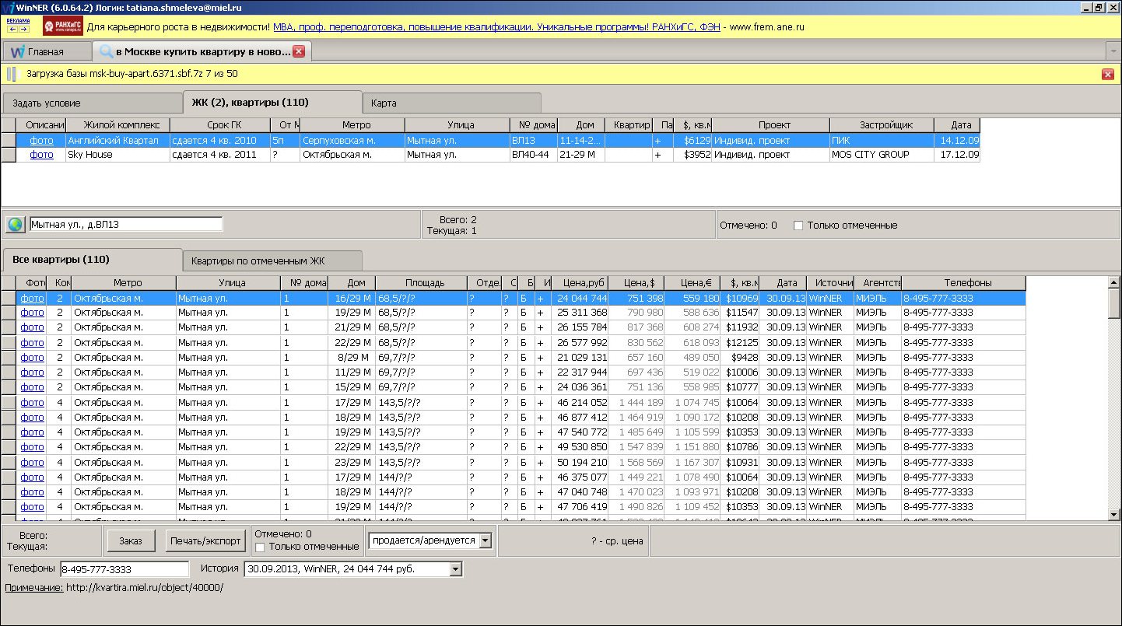
Task: Click price cell 46 214 052
Action: click(580, 403)
